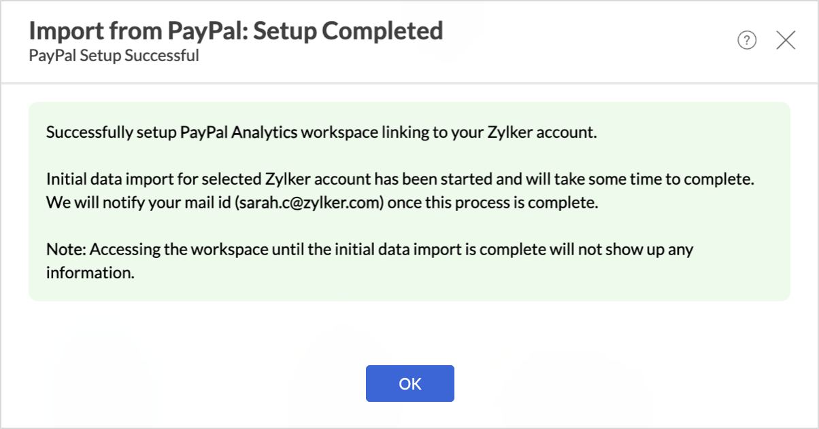
Task: Click the 'We will notify your mail id' text
Action: point(138,203)
